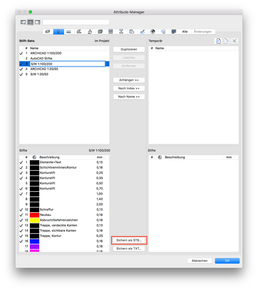Open the grid-icon attribute tab

(x=174, y=32)
